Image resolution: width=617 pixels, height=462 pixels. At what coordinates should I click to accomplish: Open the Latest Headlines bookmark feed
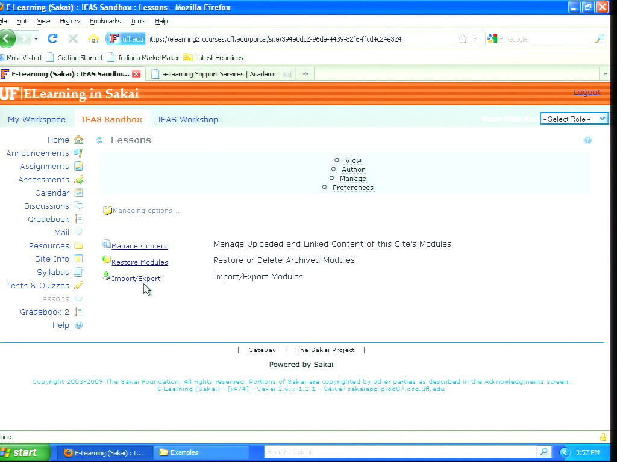click(x=214, y=58)
